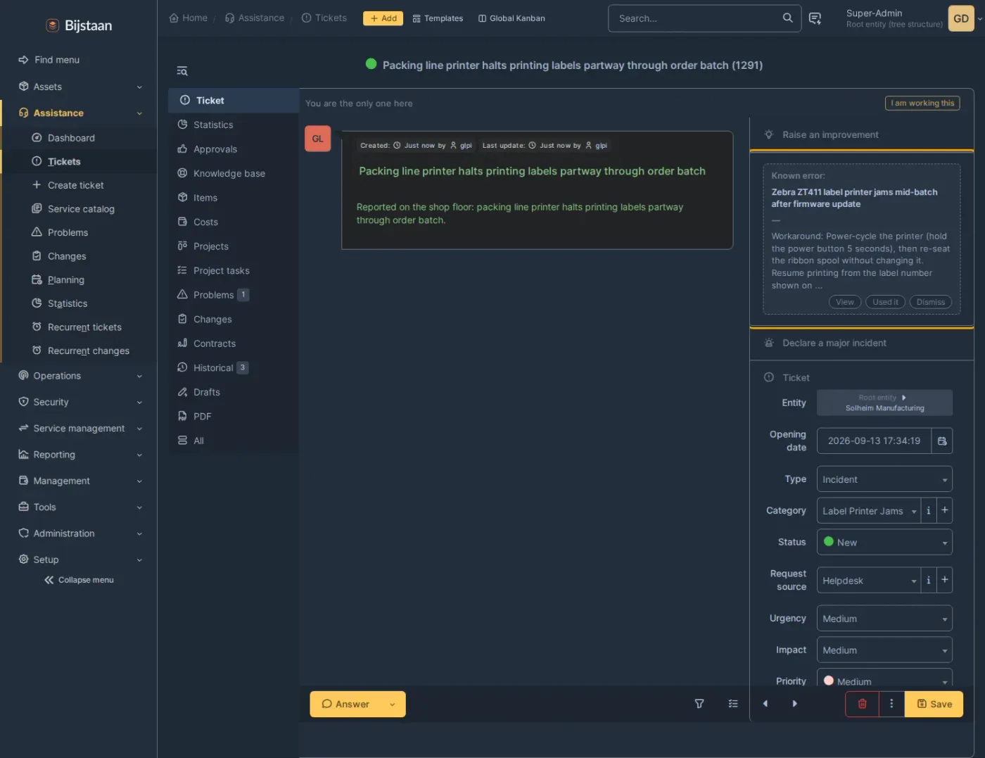
Task: Click the red trash delete icon
Action: (862, 704)
